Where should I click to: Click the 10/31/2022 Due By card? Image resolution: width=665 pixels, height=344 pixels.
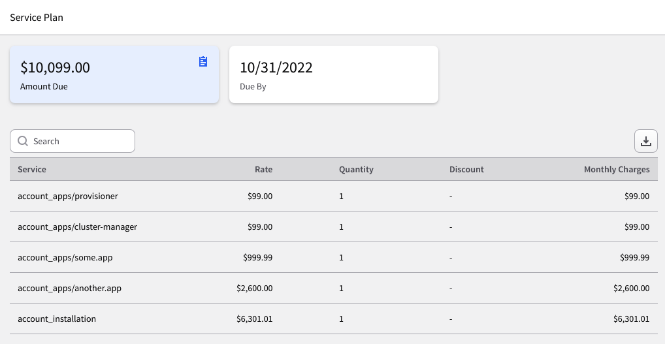point(334,74)
